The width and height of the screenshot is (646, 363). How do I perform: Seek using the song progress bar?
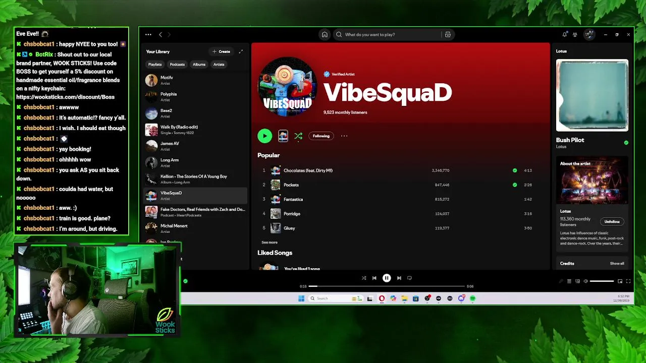[387, 286]
